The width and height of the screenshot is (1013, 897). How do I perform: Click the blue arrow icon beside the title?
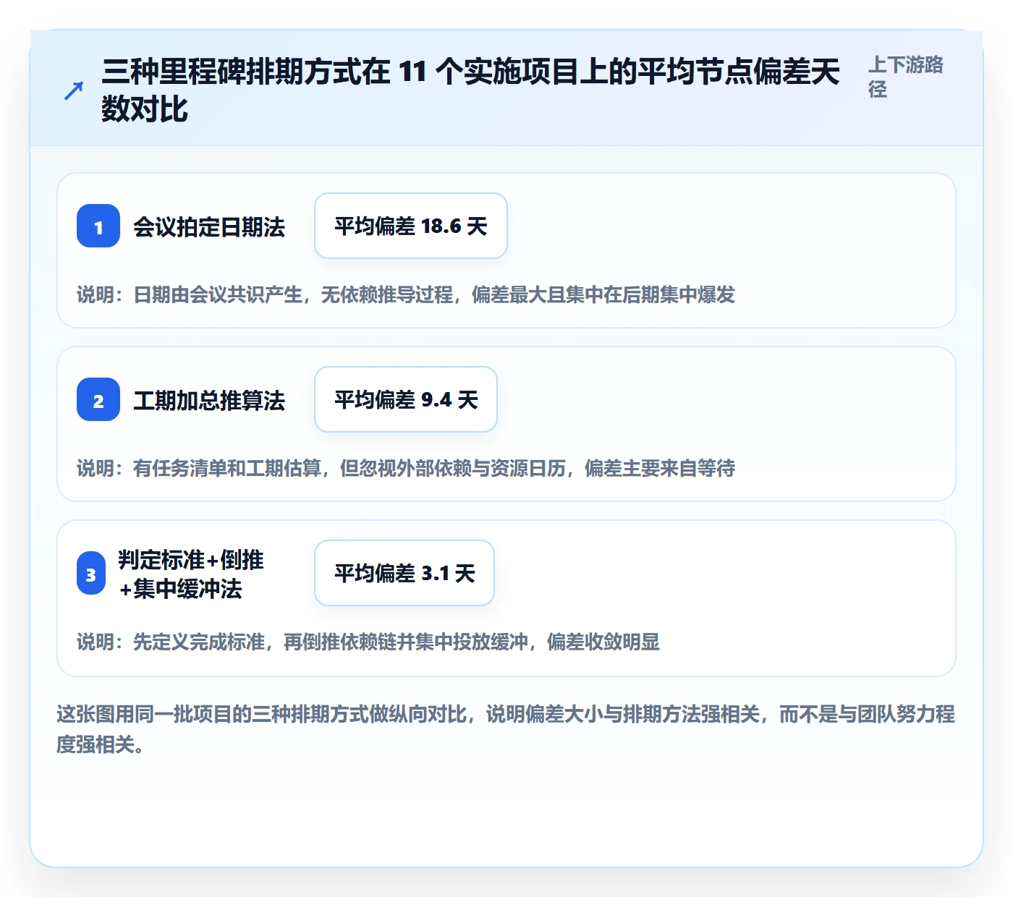(x=73, y=90)
